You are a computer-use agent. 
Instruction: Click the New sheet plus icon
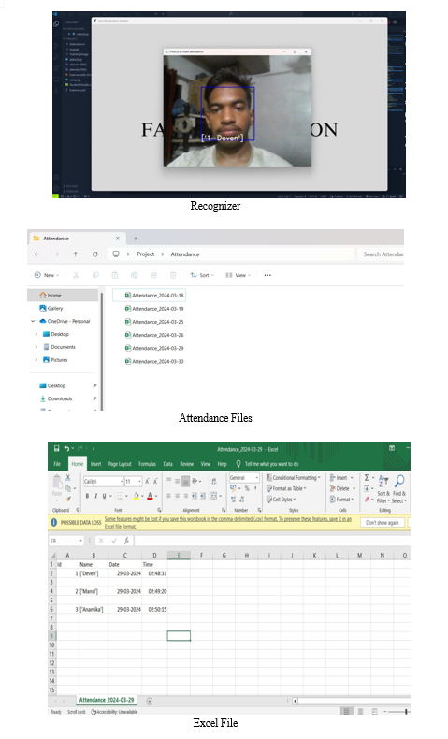pos(149,701)
